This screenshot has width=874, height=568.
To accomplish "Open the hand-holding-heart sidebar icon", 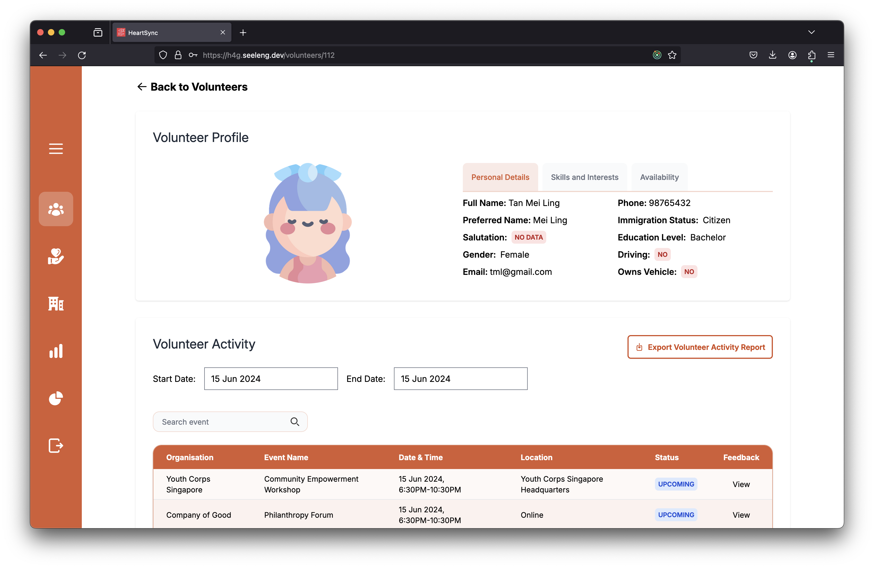I will pyautogui.click(x=56, y=256).
